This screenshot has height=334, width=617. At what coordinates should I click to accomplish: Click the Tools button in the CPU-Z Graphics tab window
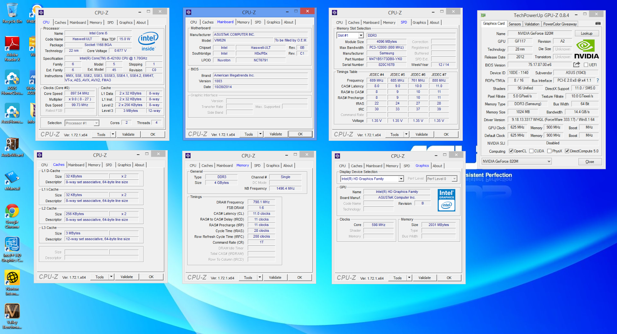398,278
